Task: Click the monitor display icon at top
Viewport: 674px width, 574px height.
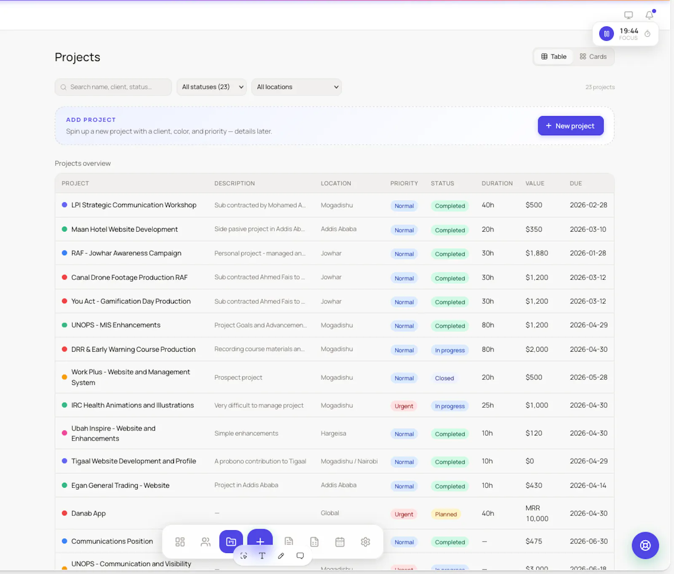Action: coord(629,15)
